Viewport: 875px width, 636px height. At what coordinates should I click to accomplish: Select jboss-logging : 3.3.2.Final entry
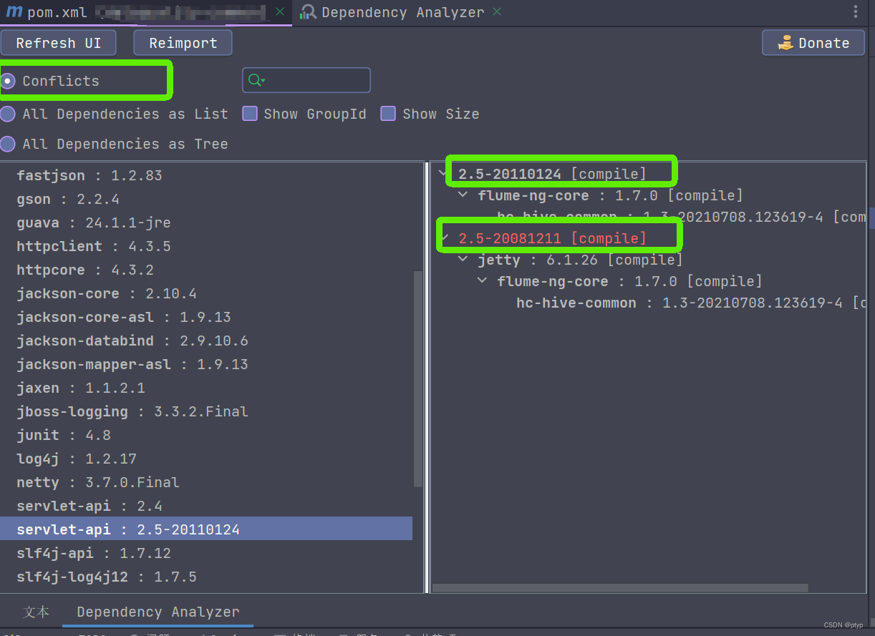207,411
